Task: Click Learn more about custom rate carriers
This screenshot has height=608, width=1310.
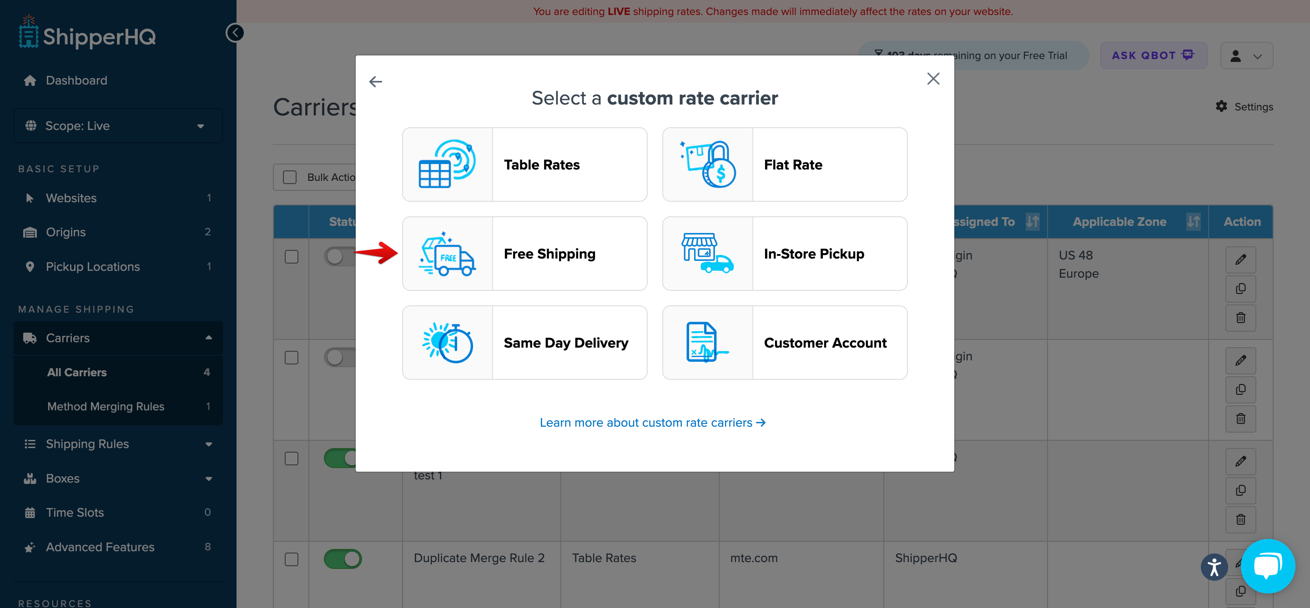Action: tap(652, 423)
